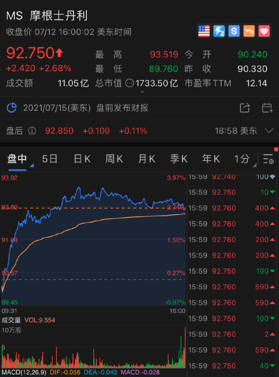Image resolution: width=279 pixels, height=377 pixels.
Task: Tap the earnings pie chart icon
Action: (11, 108)
